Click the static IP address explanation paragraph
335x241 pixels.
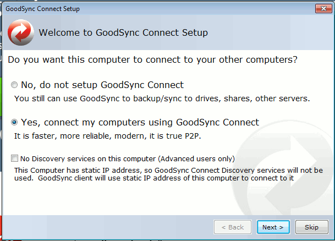tap(168, 174)
